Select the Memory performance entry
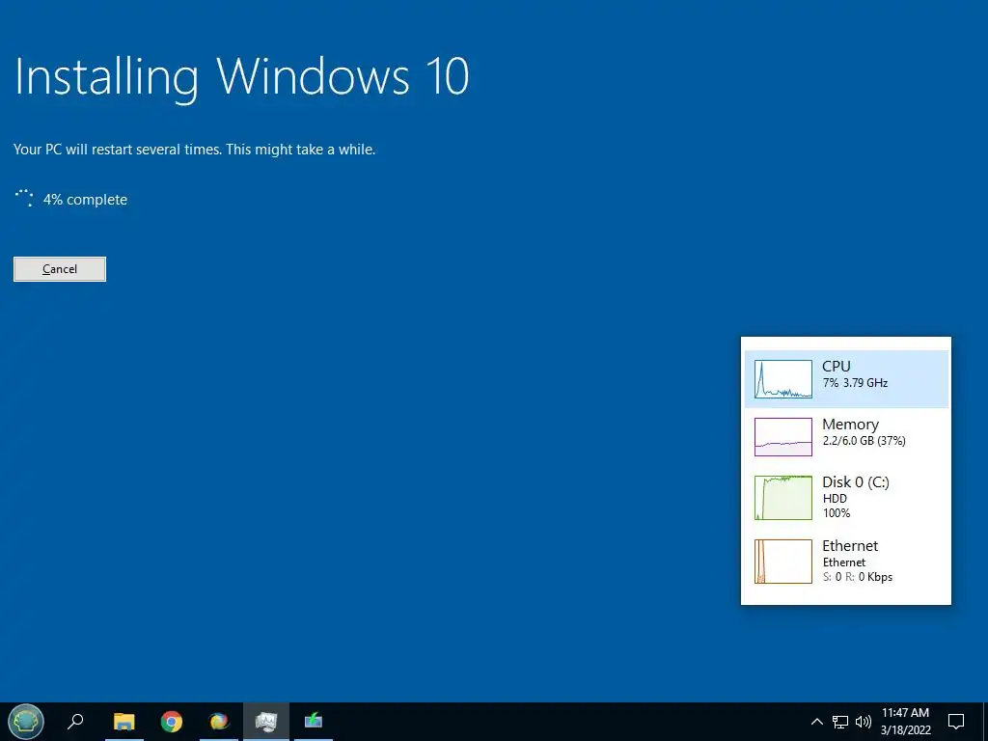This screenshot has width=988, height=741. tap(846, 437)
